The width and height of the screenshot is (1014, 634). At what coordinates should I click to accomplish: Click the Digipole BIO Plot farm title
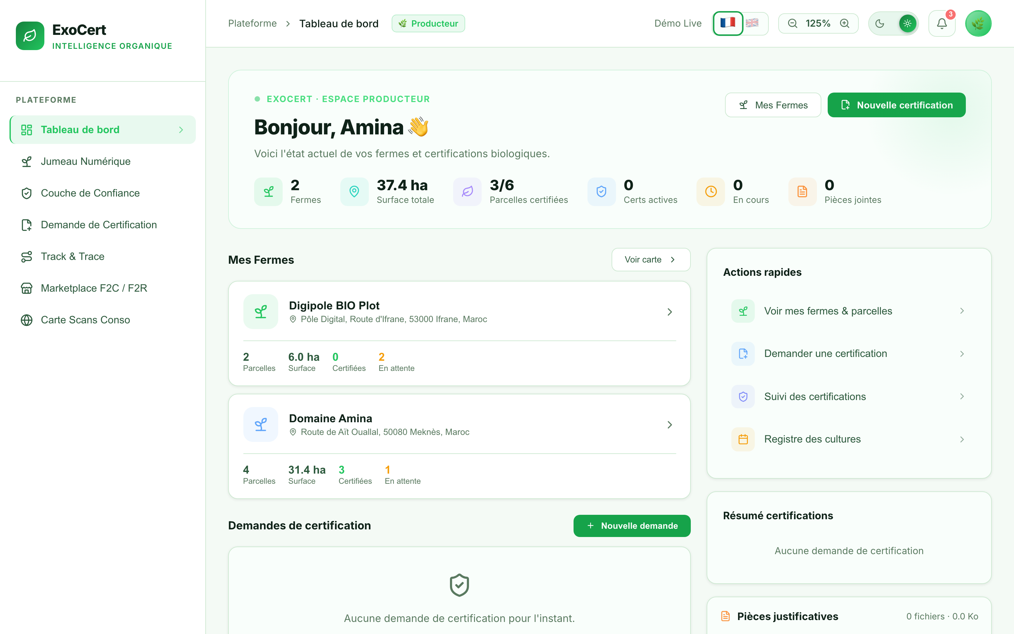334,306
